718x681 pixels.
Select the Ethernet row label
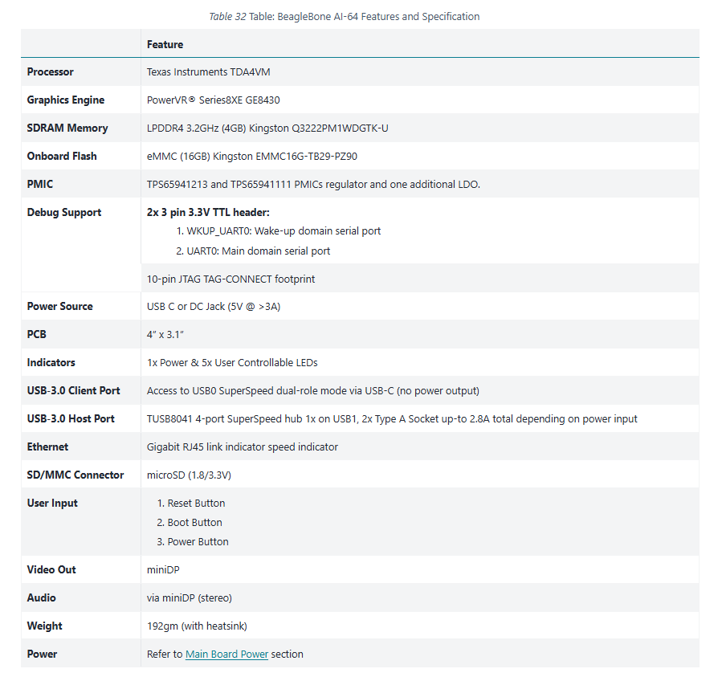click(x=47, y=447)
